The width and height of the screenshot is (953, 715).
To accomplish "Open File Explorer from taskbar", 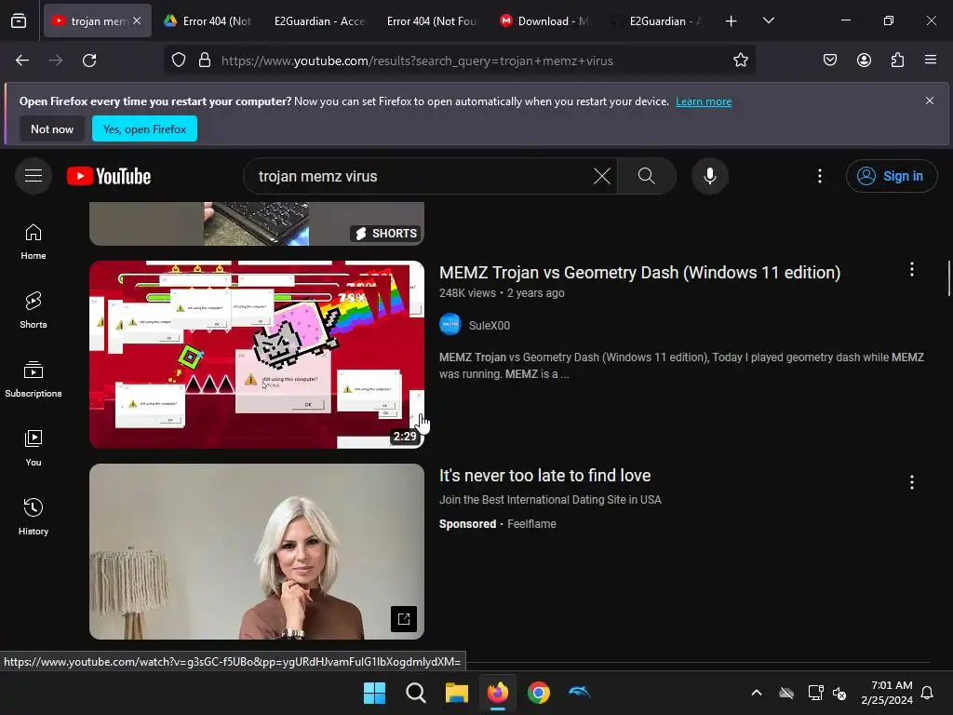I will click(456, 693).
